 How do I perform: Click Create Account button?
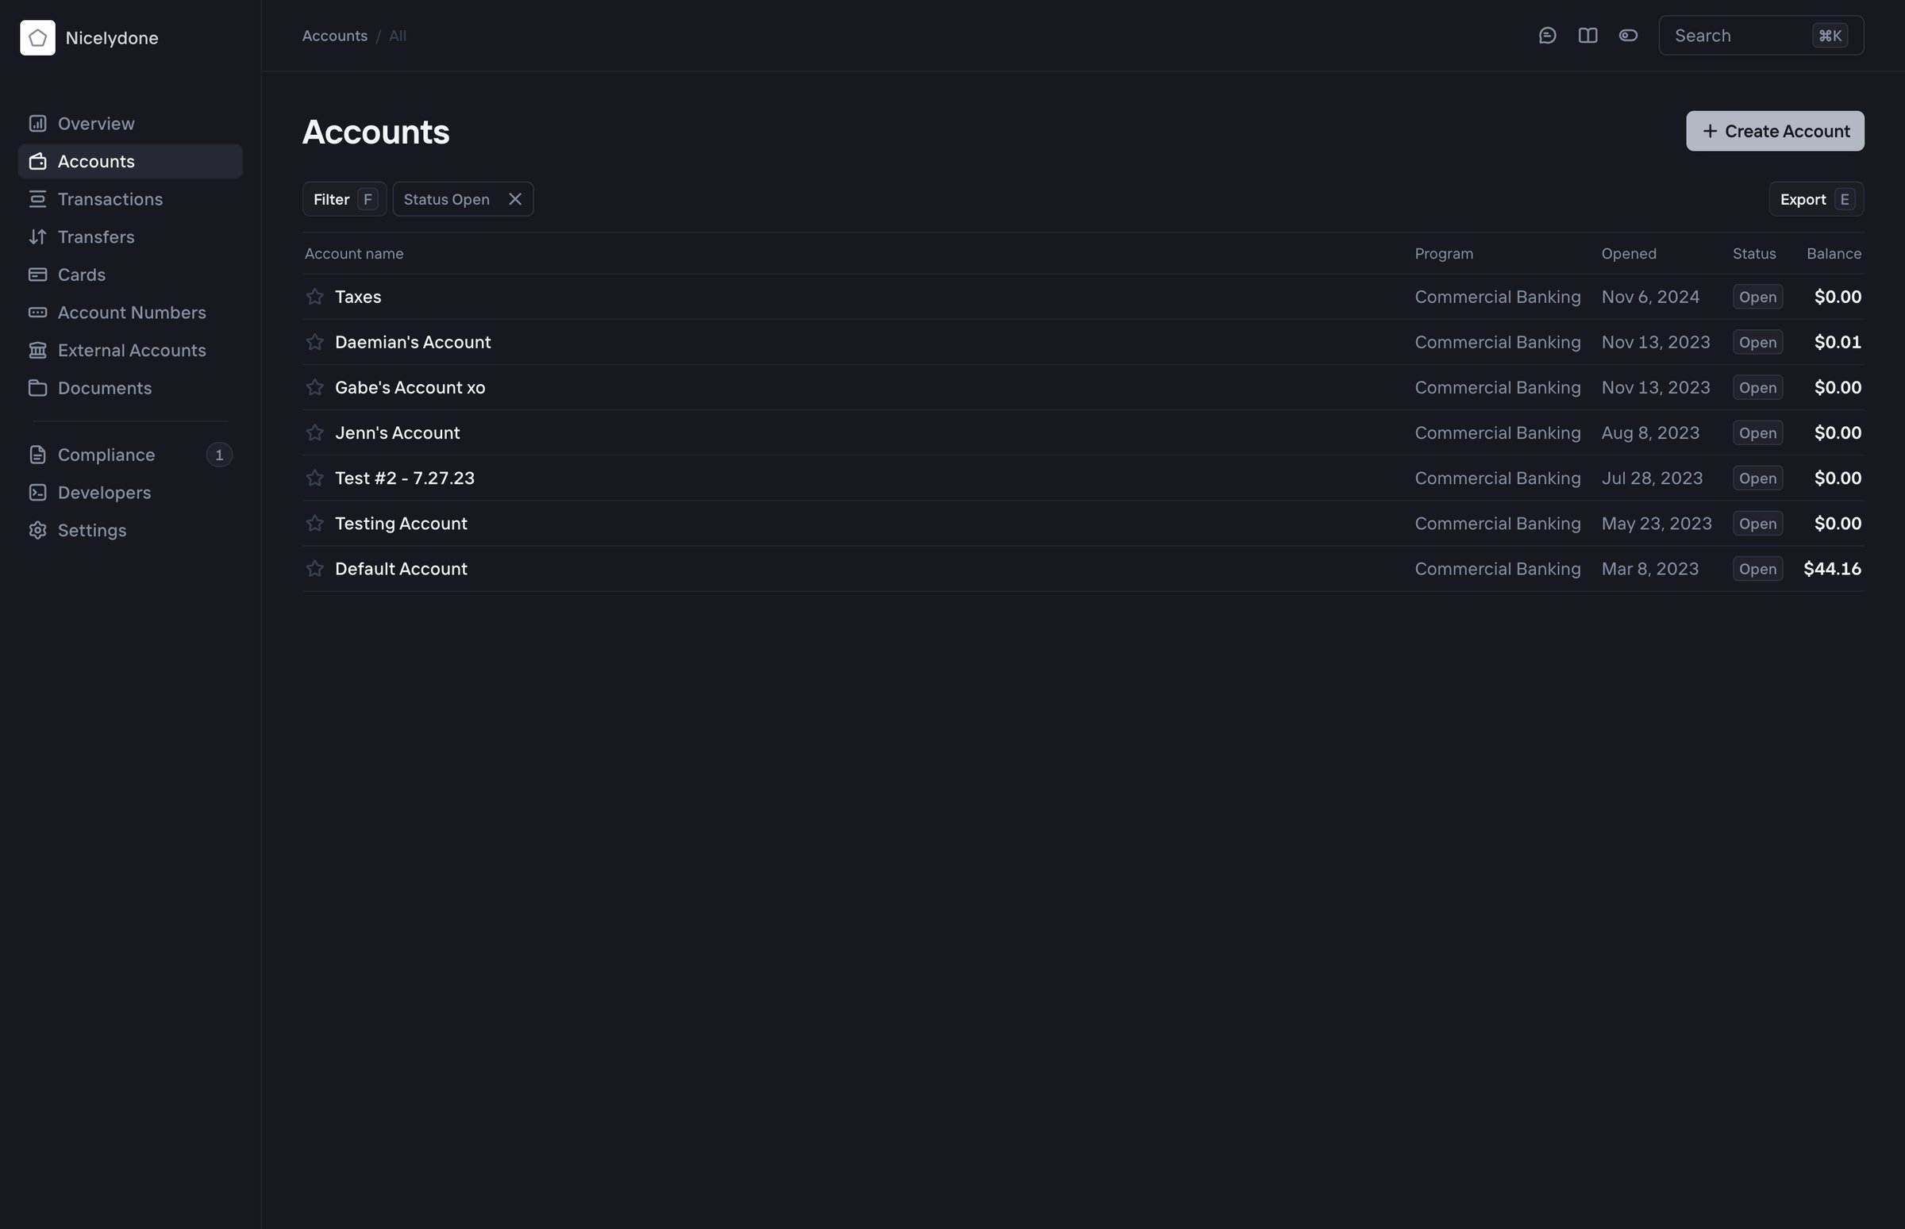1774,131
